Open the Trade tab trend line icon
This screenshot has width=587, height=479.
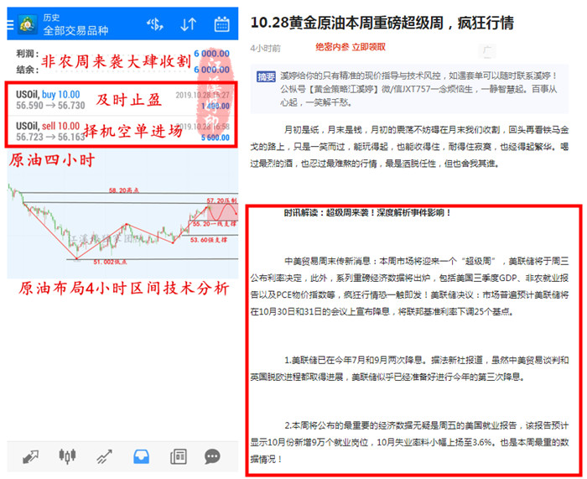click(104, 456)
